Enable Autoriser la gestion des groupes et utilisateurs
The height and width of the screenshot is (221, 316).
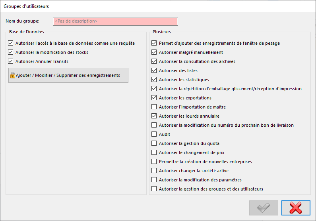pyautogui.click(x=154, y=189)
